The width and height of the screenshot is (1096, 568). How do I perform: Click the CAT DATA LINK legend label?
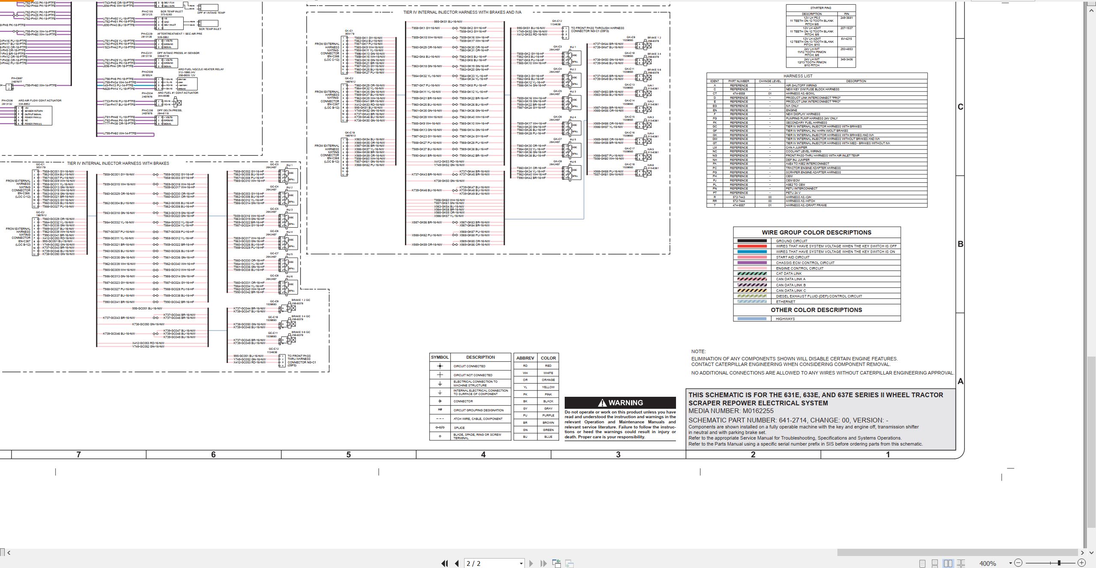pos(789,274)
